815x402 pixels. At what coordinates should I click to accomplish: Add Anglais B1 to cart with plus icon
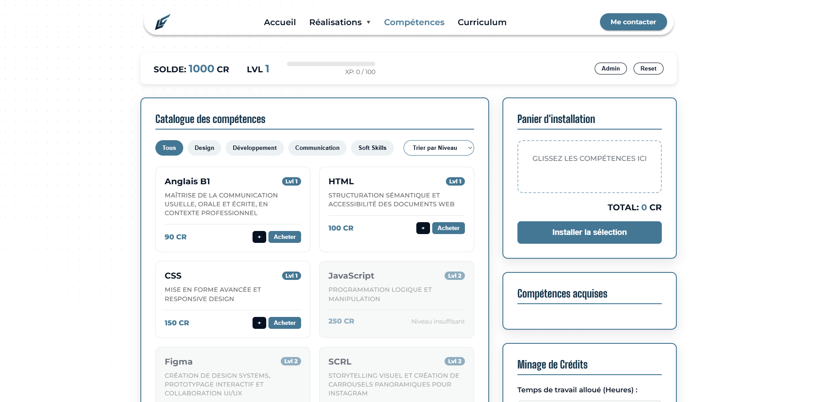point(259,237)
